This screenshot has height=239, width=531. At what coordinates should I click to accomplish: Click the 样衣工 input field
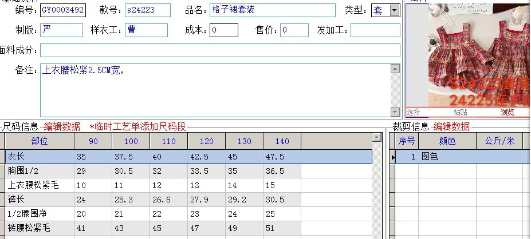(x=146, y=30)
